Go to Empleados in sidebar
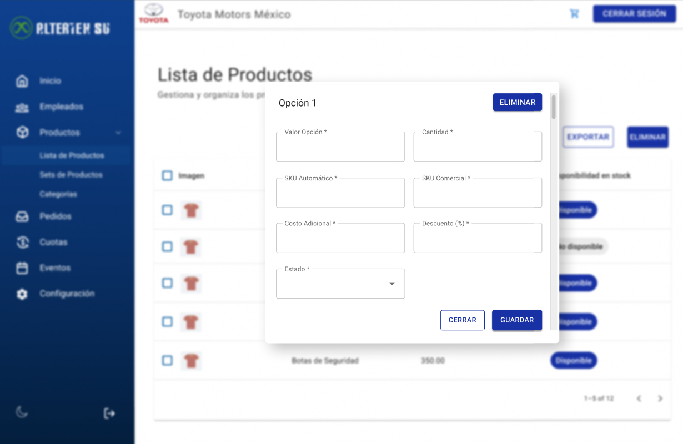The image size is (683, 444). tap(61, 107)
